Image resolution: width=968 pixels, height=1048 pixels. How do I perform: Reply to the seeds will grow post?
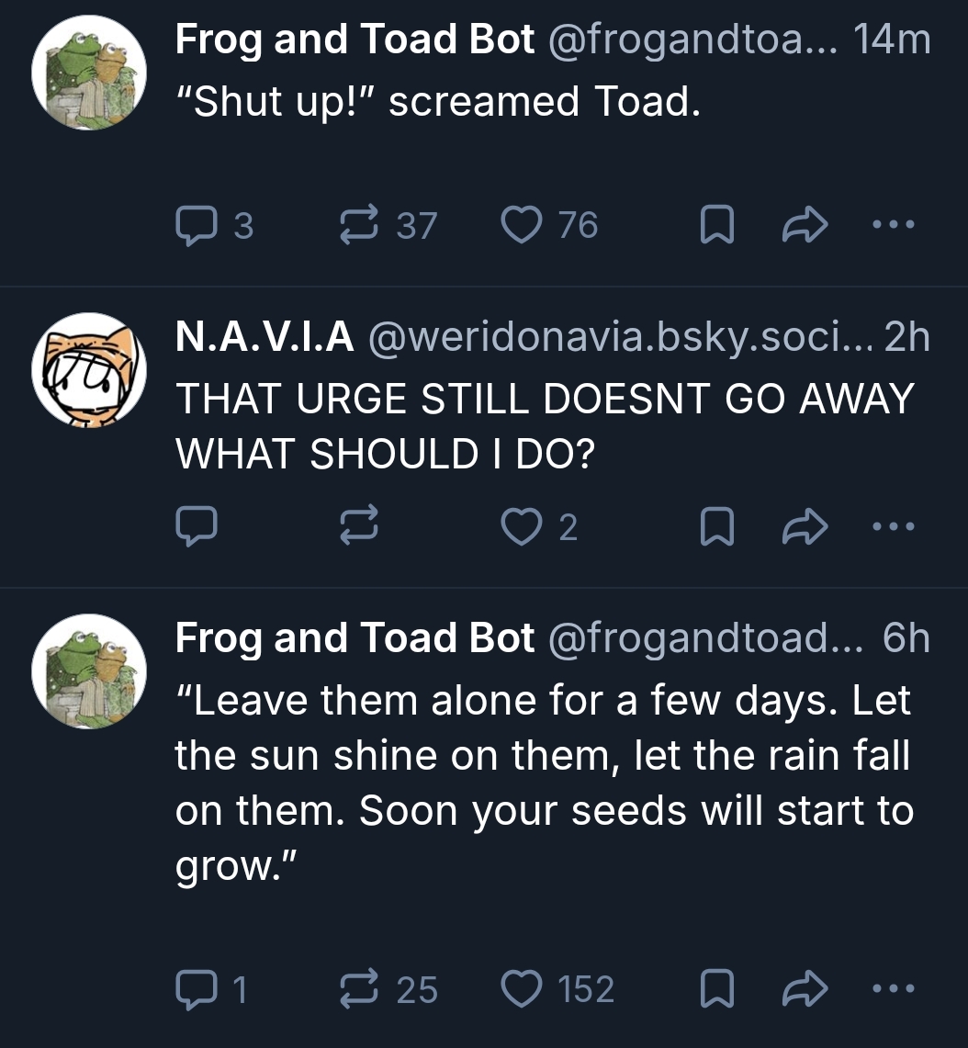coord(195,989)
